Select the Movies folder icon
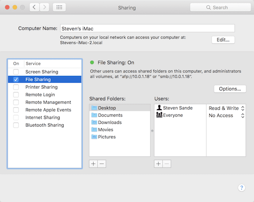The height and width of the screenshot is (202, 254). tap(94, 129)
